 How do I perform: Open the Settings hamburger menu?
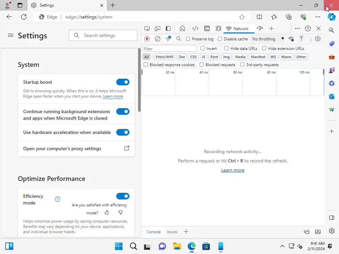tap(11, 35)
